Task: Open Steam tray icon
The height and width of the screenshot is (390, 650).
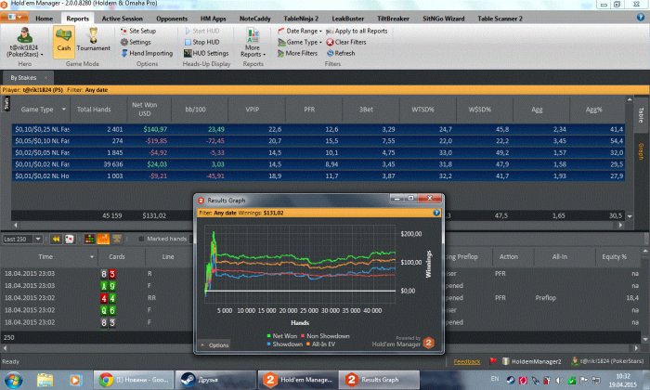Action: [x=511, y=380]
